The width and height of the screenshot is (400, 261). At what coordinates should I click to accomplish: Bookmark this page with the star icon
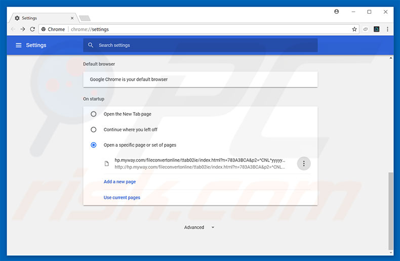[354, 29]
